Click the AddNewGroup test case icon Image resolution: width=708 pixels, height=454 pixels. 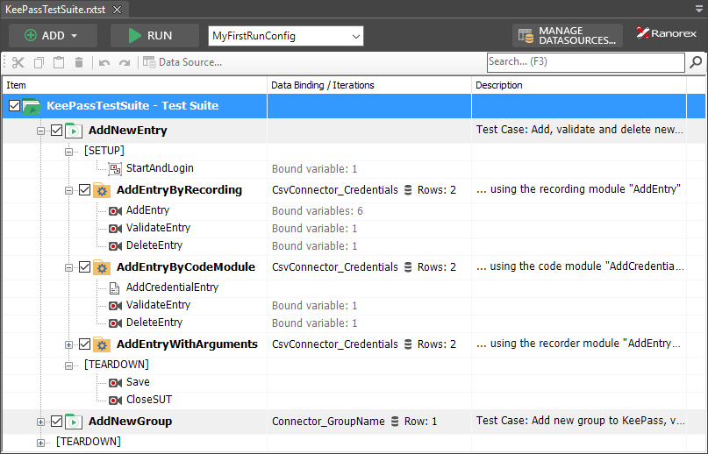click(x=74, y=422)
